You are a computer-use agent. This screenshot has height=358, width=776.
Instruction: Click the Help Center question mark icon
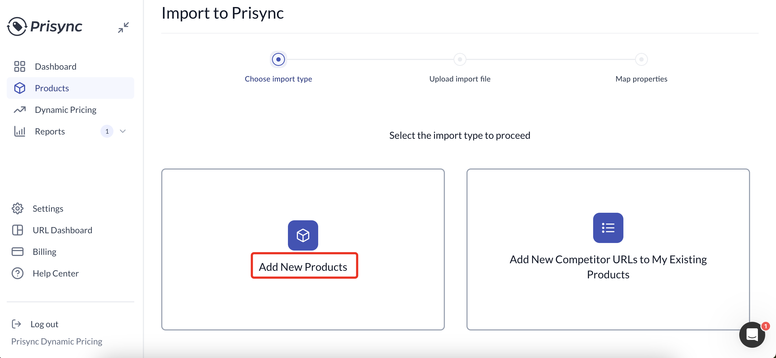(18, 273)
